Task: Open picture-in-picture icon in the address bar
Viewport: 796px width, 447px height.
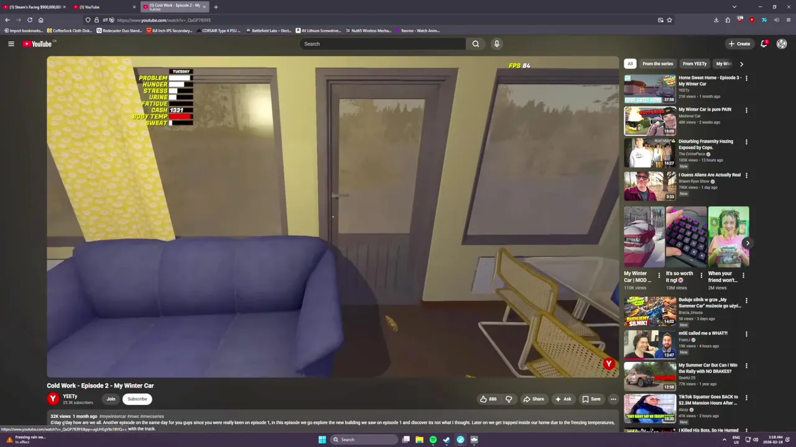Action: (660, 20)
